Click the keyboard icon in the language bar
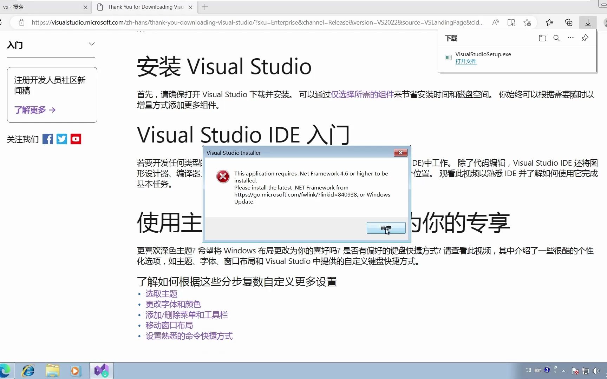The height and width of the screenshot is (379, 607). click(x=538, y=370)
